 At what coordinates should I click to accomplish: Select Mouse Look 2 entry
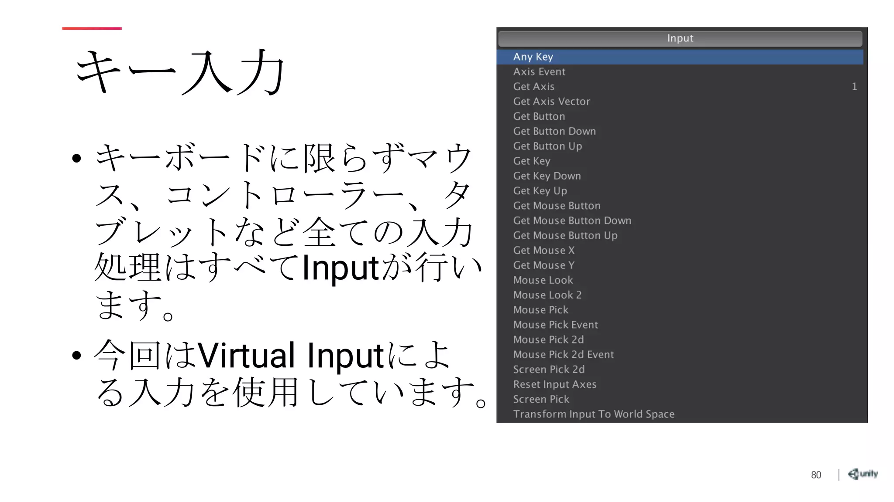tap(547, 295)
